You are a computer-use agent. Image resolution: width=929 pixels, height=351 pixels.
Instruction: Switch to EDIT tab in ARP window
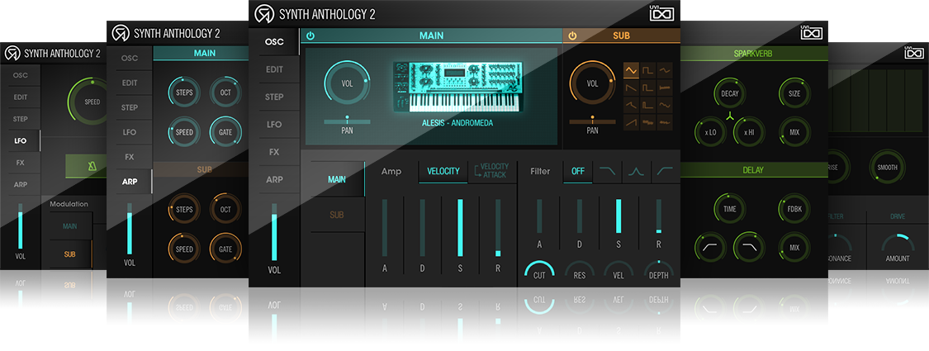130,83
